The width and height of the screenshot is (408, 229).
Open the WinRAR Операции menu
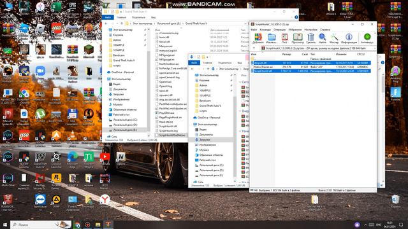pos(279,30)
